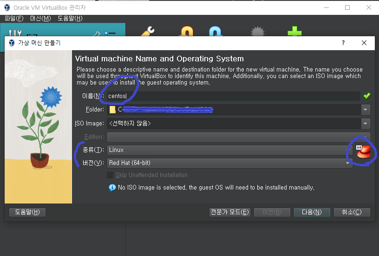Click the orange Import appliance toolbar icon
Viewport: 379px width, 256px height.
click(187, 32)
